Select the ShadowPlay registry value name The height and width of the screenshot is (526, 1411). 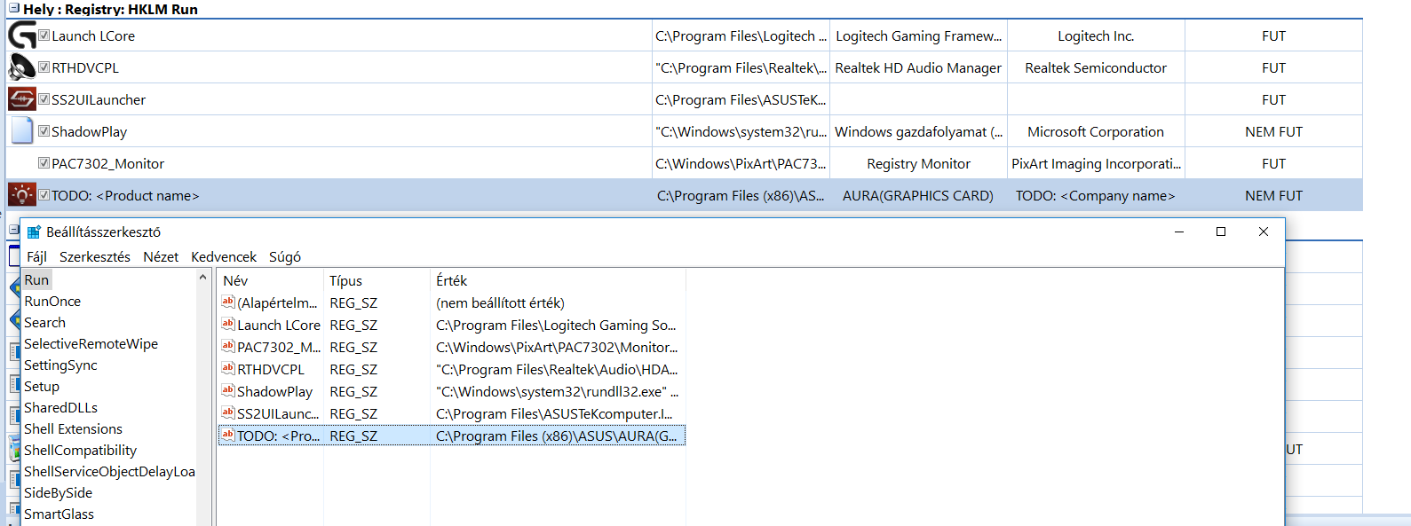[x=274, y=392]
